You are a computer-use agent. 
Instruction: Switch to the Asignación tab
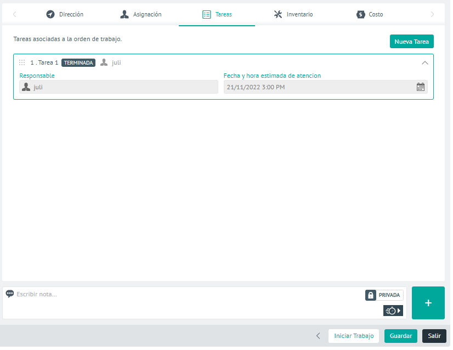point(141,14)
